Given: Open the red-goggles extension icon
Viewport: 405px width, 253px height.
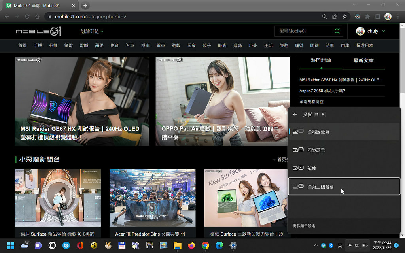Looking at the screenshot, I should click(x=358, y=17).
